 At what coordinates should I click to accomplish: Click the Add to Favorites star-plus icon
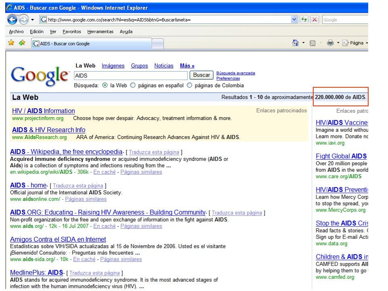22,43
